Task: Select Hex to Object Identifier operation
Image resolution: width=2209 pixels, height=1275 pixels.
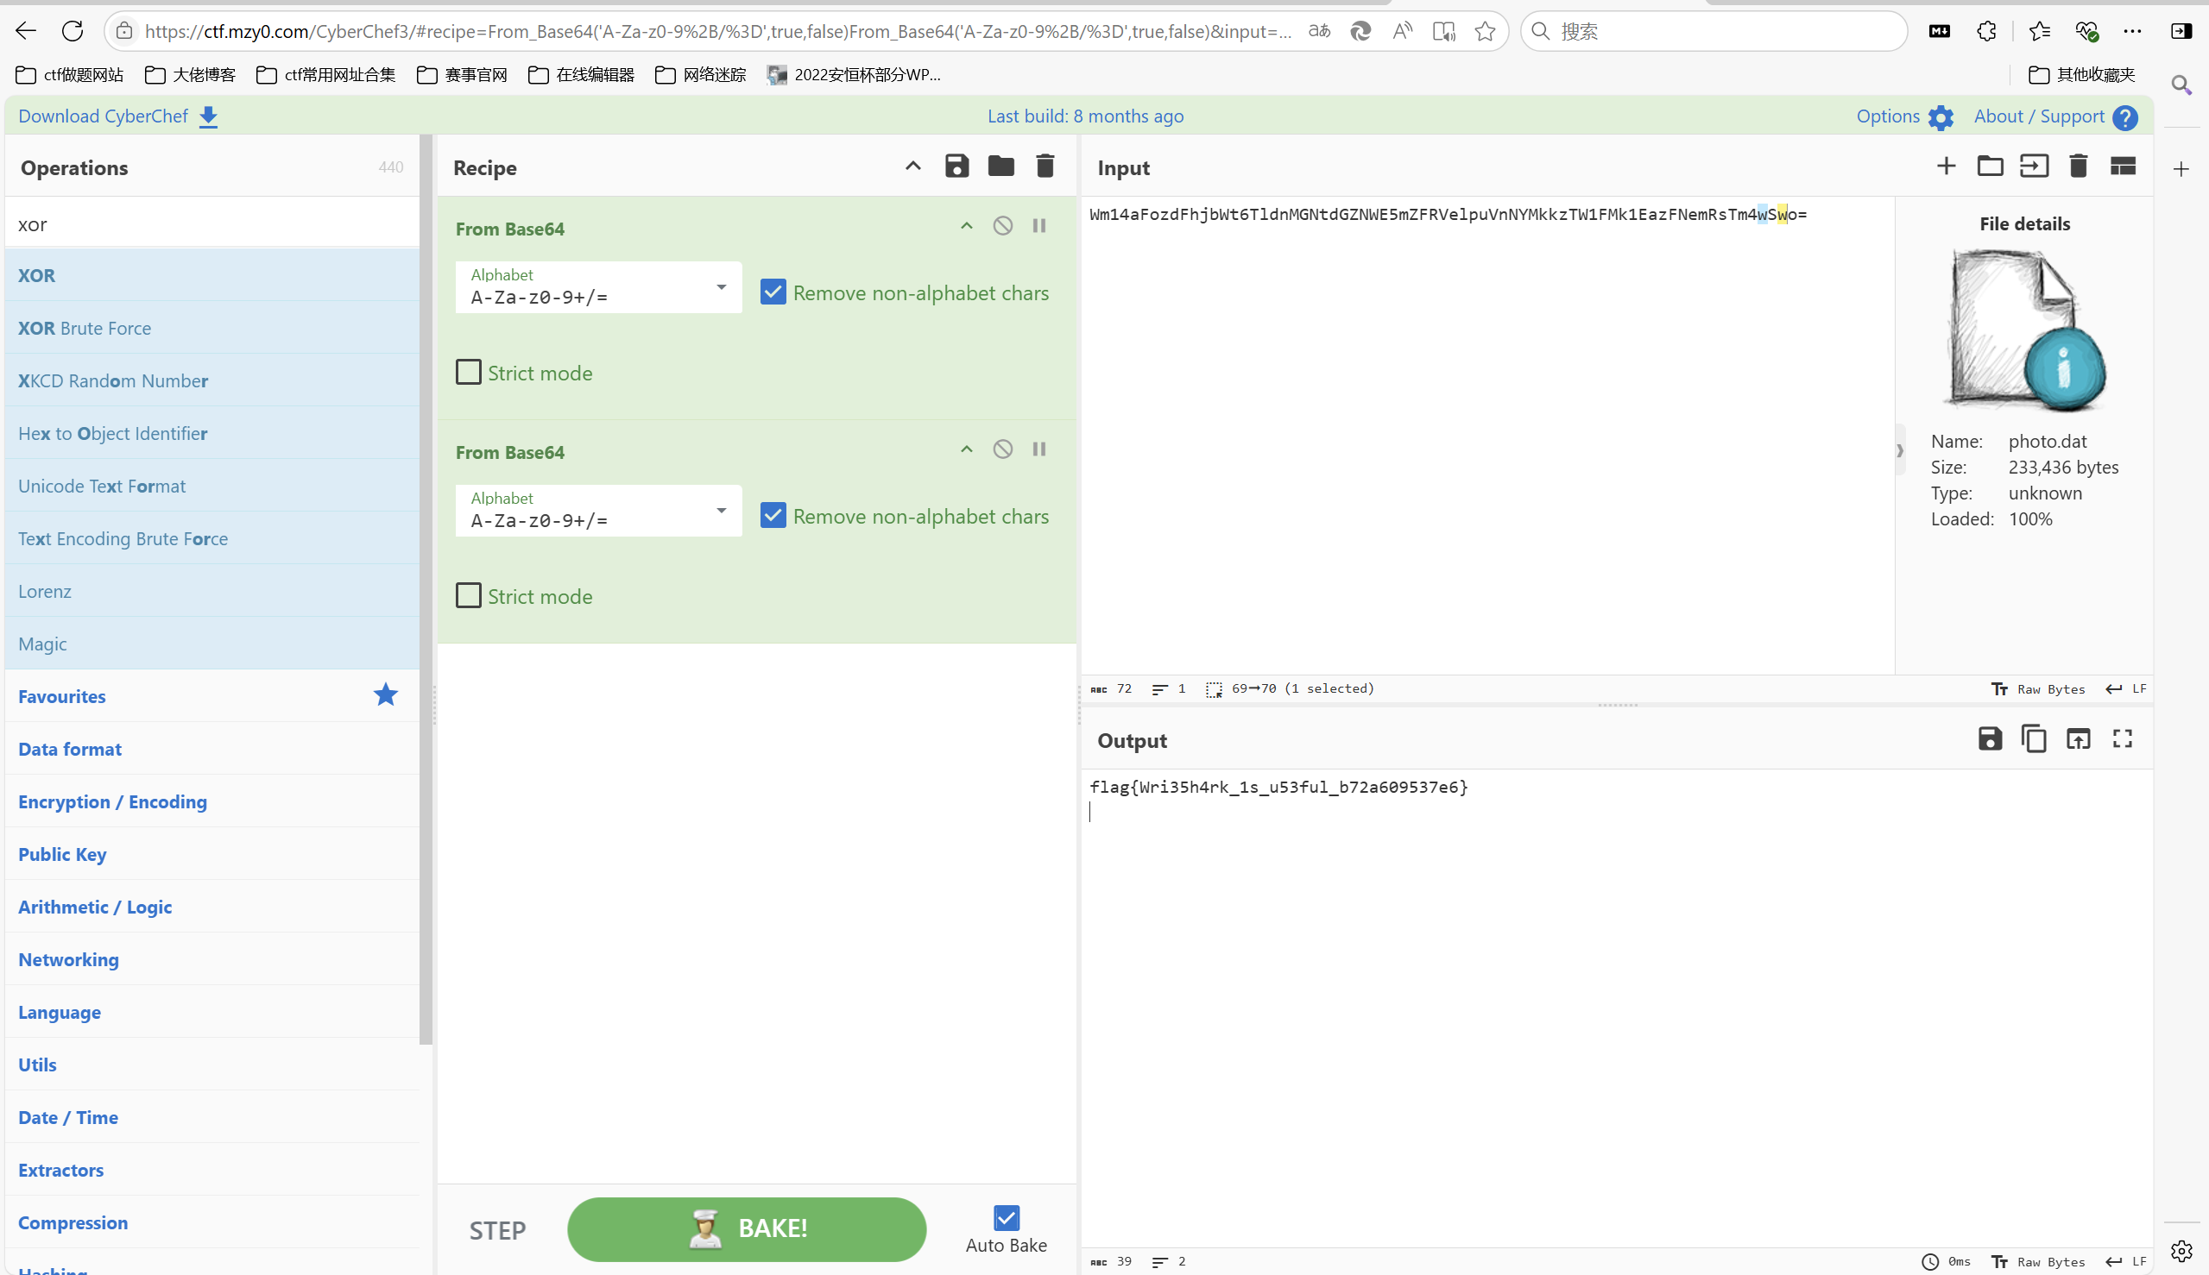Action: 212,432
